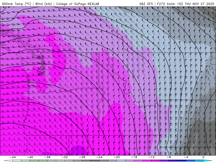Click the -20 colorbar label
This screenshot has height=162, width=216.
tap(117, 157)
